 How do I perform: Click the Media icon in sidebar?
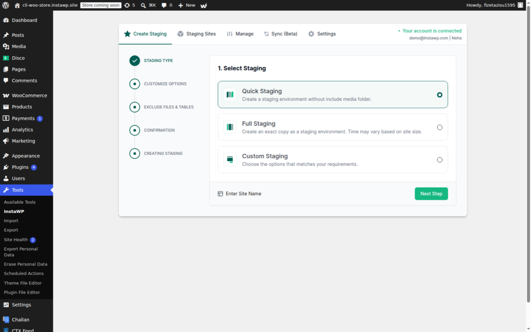(x=6, y=47)
